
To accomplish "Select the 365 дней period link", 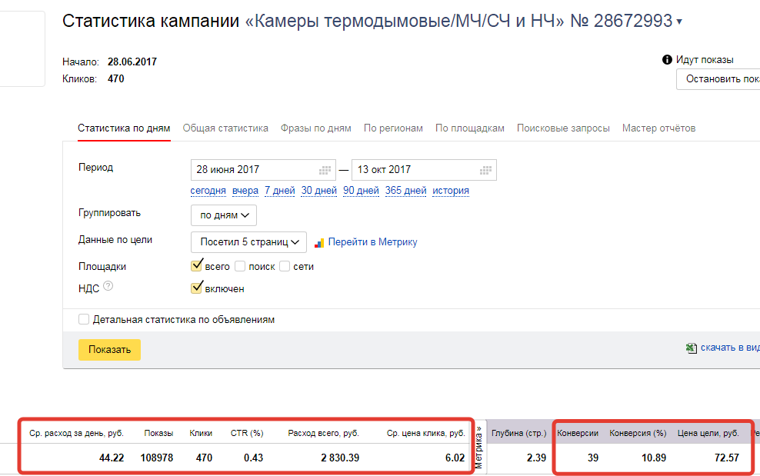I will point(405,191).
